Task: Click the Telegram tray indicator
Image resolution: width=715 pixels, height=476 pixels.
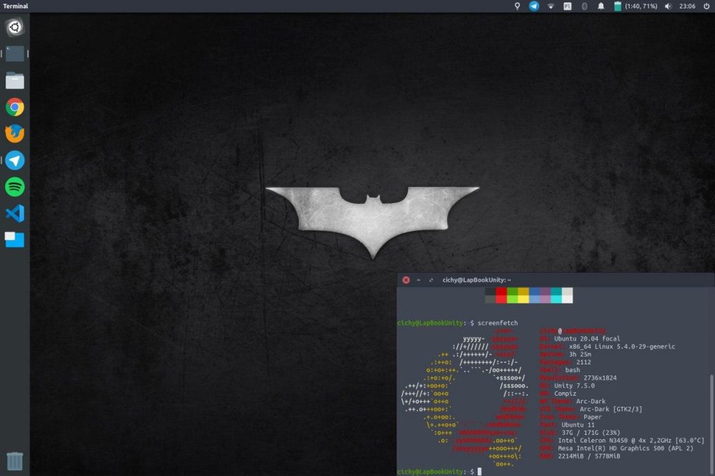Action: coord(534,6)
